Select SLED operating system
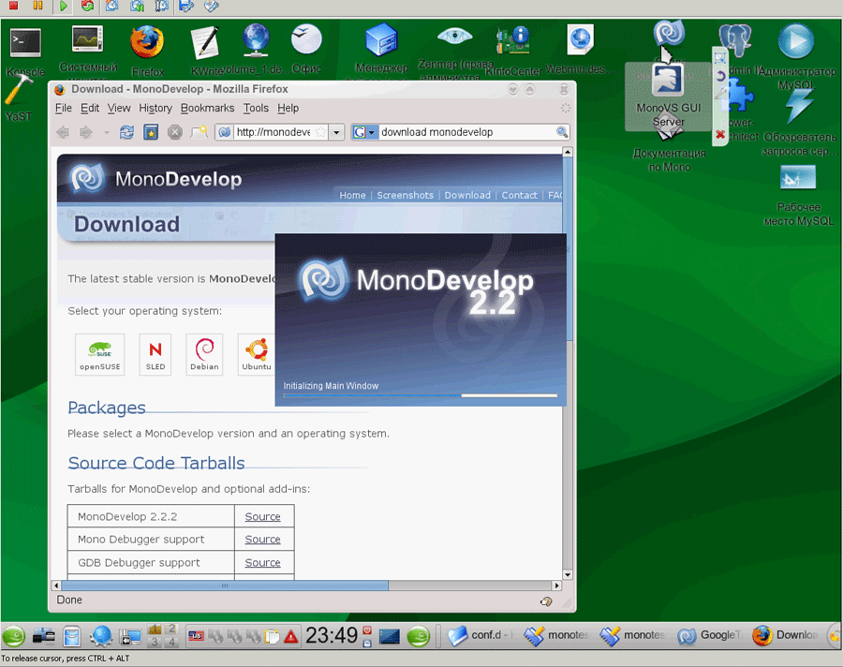The width and height of the screenshot is (843, 667). pyautogui.click(x=155, y=354)
